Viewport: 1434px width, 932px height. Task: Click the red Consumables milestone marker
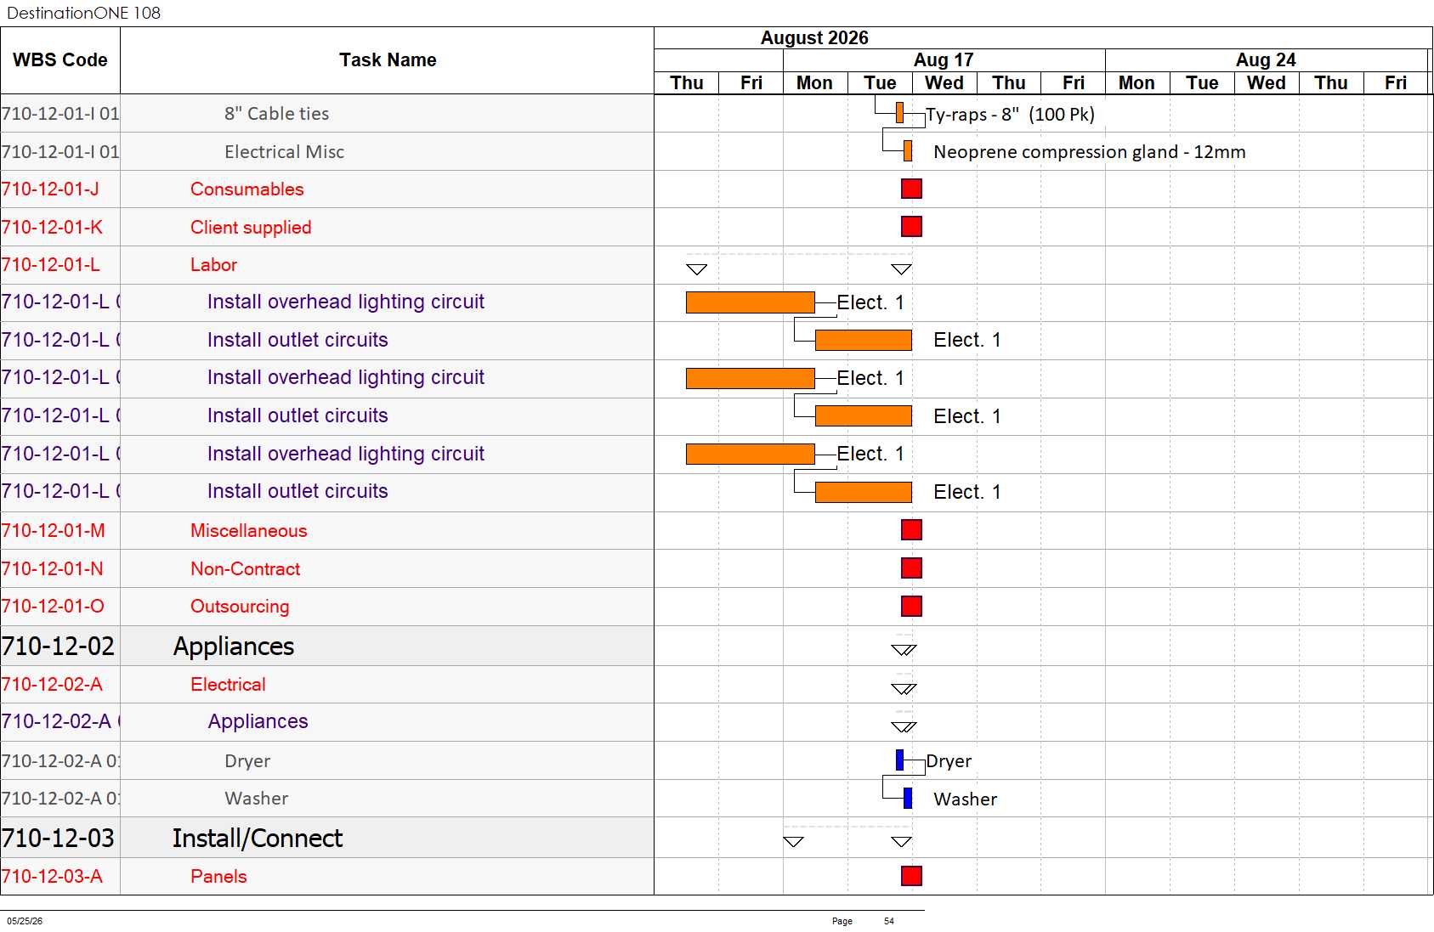911,189
